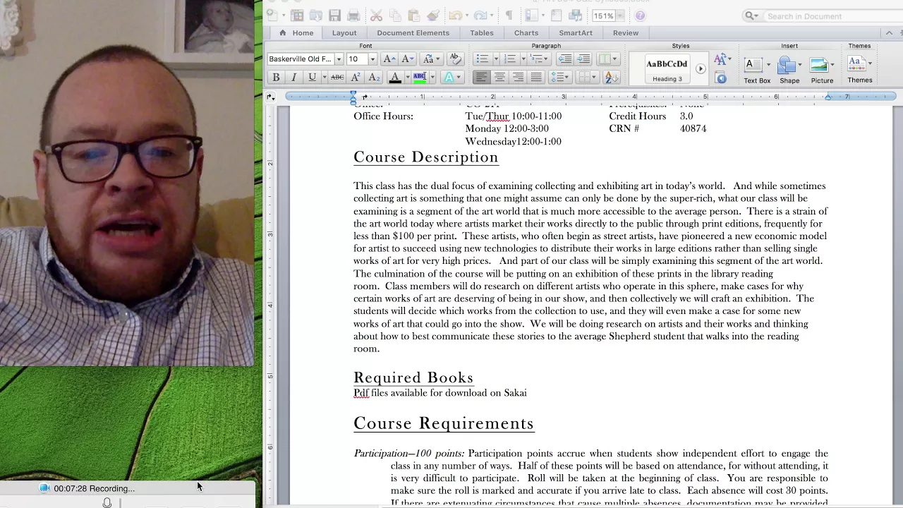This screenshot has height=508, width=903.
Task: Decrease font size with smaller A
Action: 407,59
